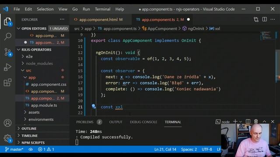Maximize the panel with up chevron
280x157 pixels.
coord(264,121)
